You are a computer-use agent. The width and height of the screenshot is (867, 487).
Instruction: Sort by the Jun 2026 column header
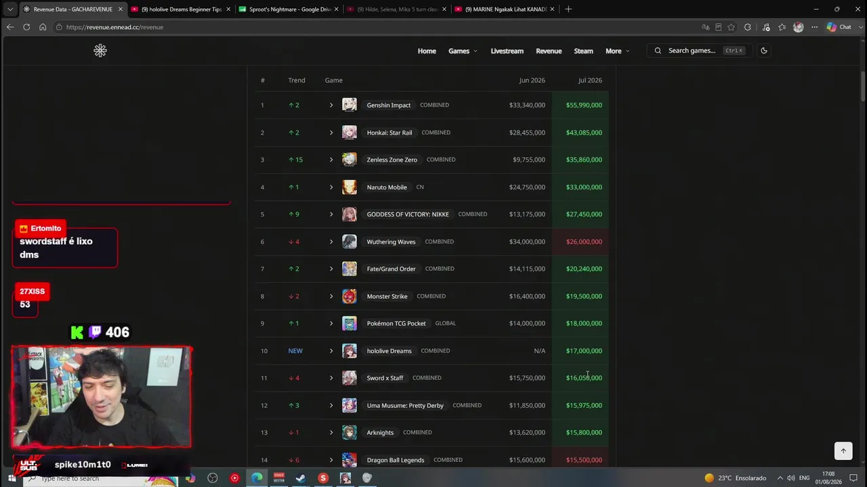pos(532,80)
